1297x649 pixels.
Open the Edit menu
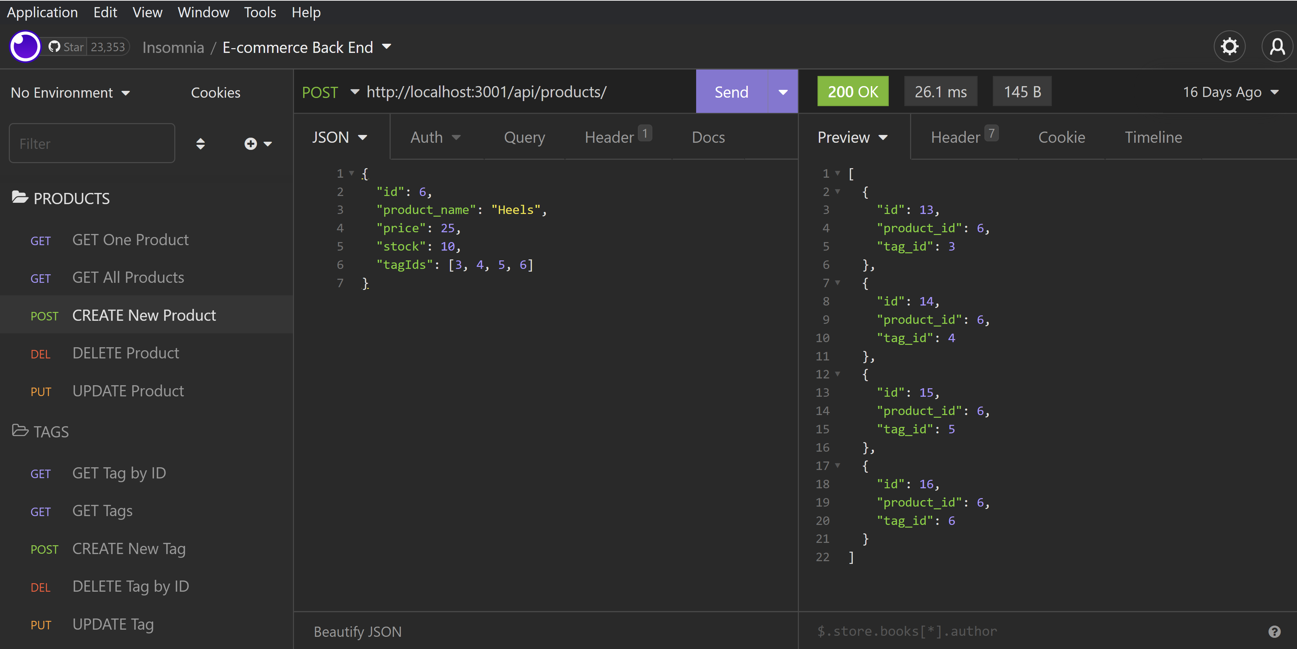[x=105, y=12]
